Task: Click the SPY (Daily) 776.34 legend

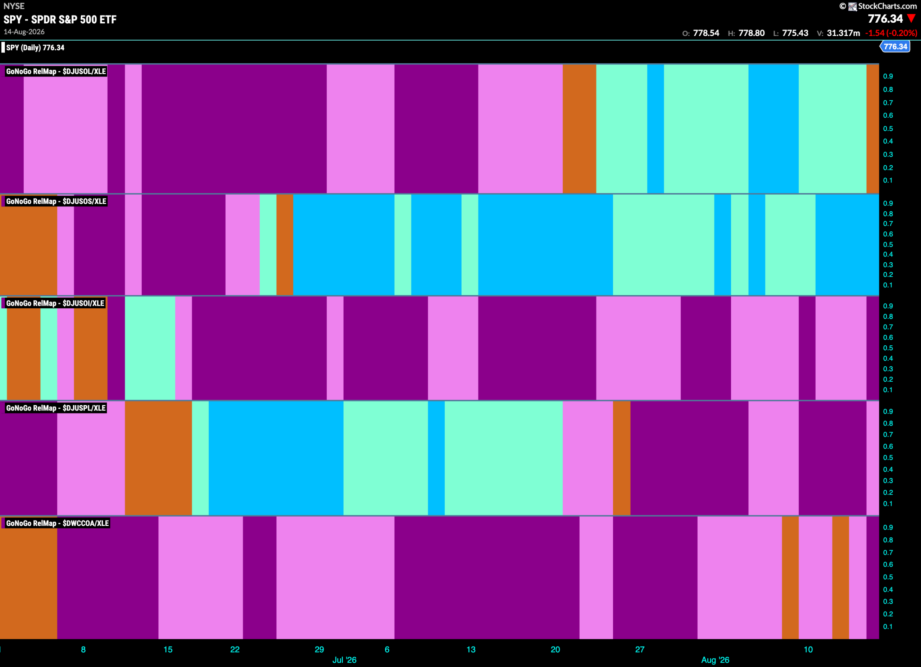Action: click(x=35, y=47)
